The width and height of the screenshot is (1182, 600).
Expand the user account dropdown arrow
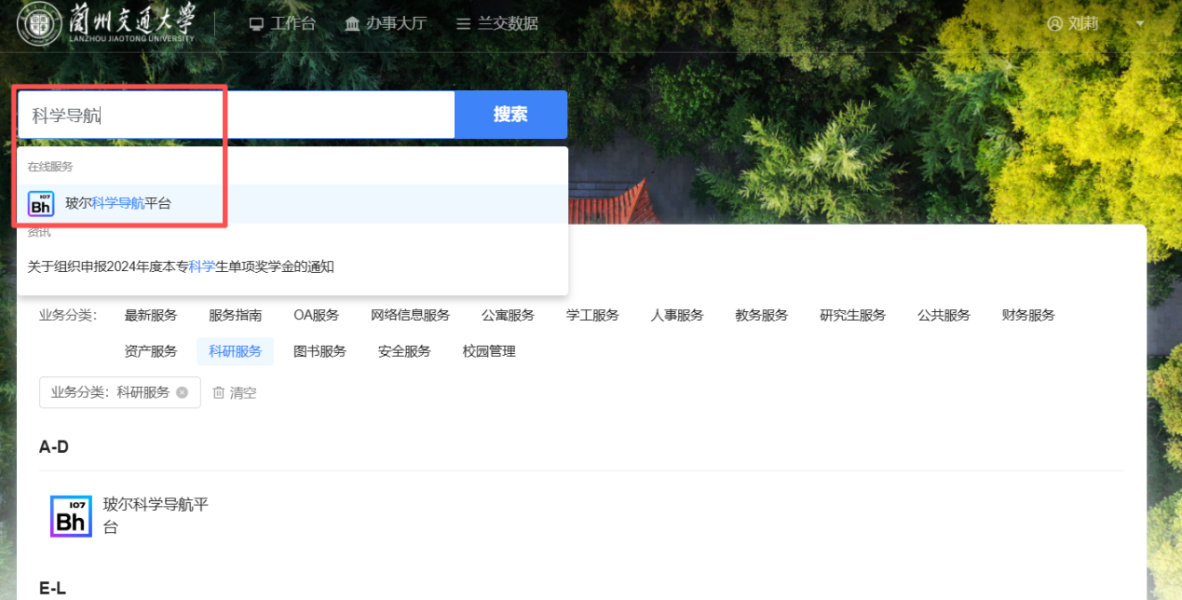[1140, 24]
